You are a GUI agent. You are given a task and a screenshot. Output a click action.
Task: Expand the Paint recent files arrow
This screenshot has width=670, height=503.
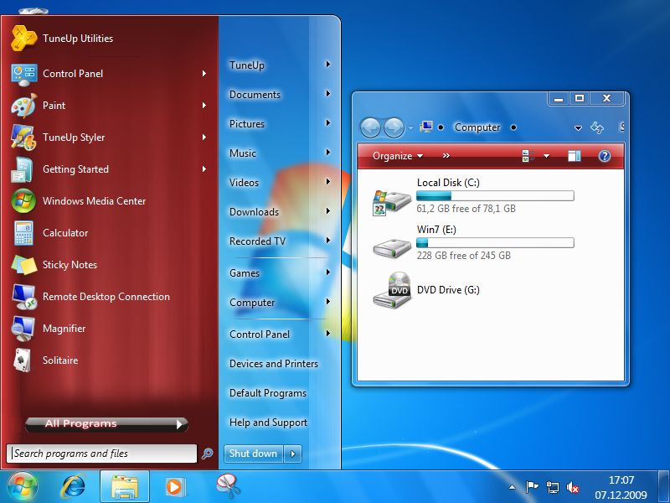tap(204, 106)
